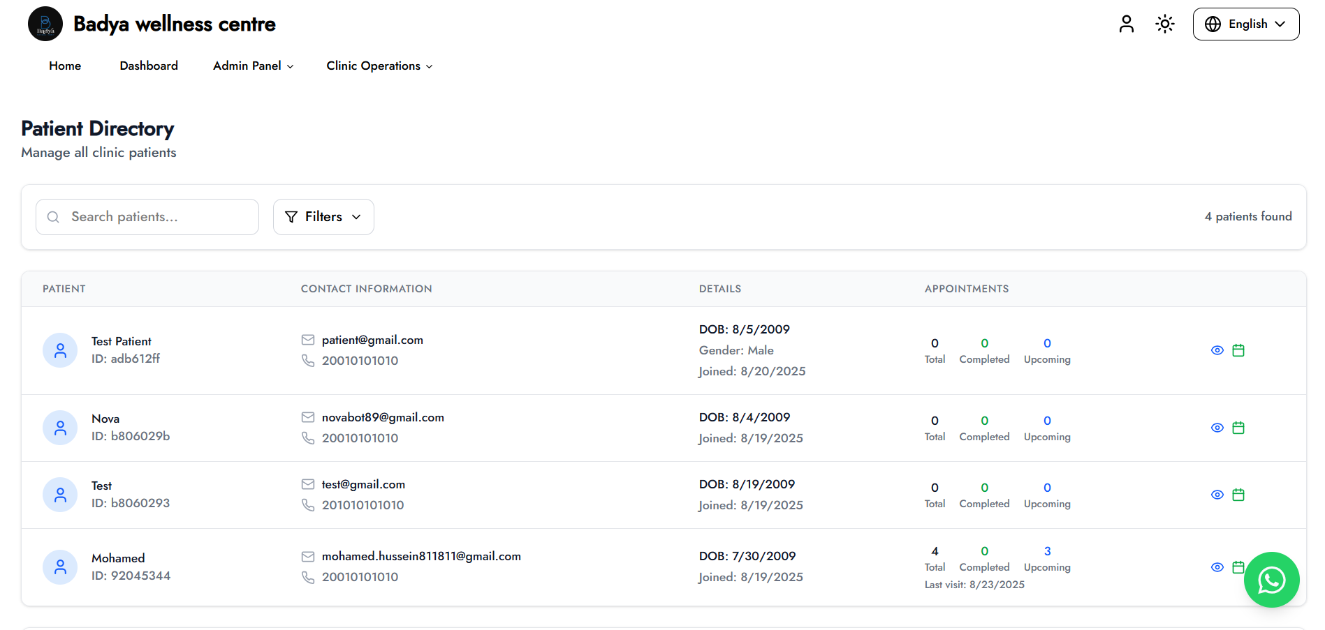Click email test@gmail.com
The height and width of the screenshot is (630, 1325).
tap(363, 484)
